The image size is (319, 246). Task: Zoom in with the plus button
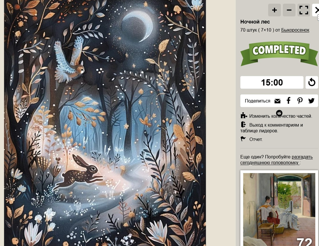(x=274, y=10)
